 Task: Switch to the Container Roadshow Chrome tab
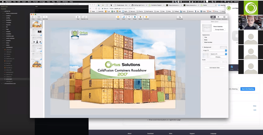[x=156, y=5]
